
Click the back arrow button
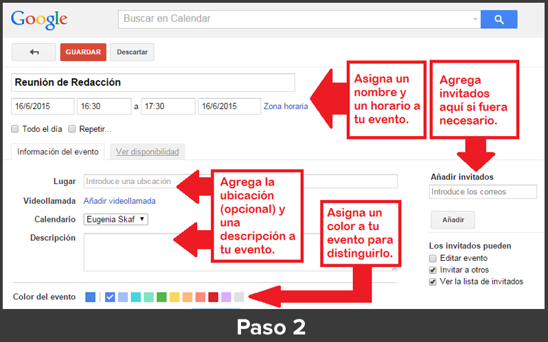pos(34,52)
